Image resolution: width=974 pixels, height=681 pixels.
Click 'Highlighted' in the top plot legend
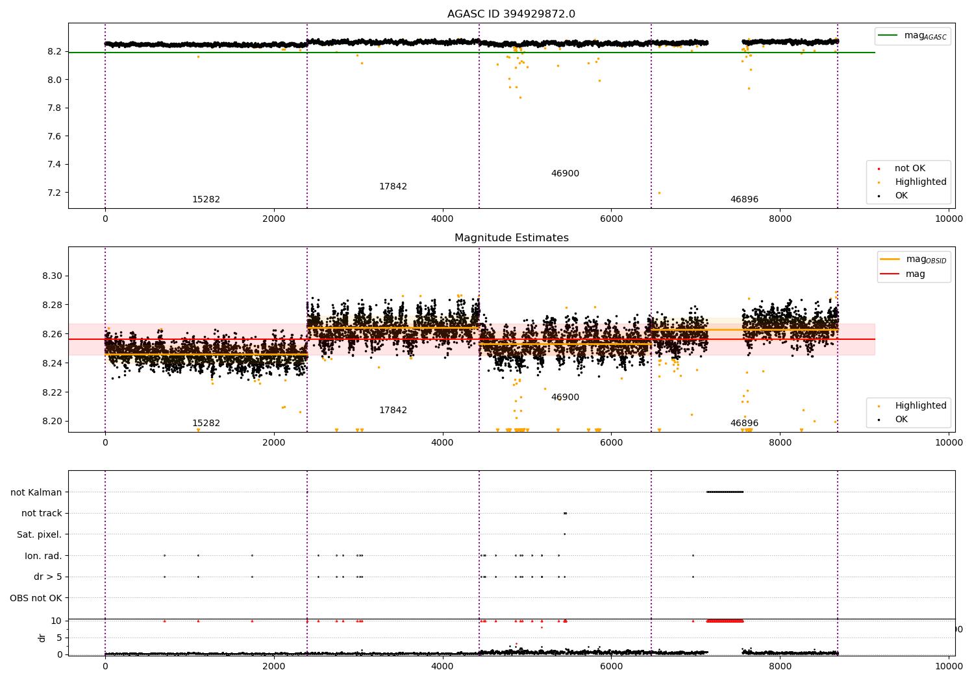tap(921, 182)
